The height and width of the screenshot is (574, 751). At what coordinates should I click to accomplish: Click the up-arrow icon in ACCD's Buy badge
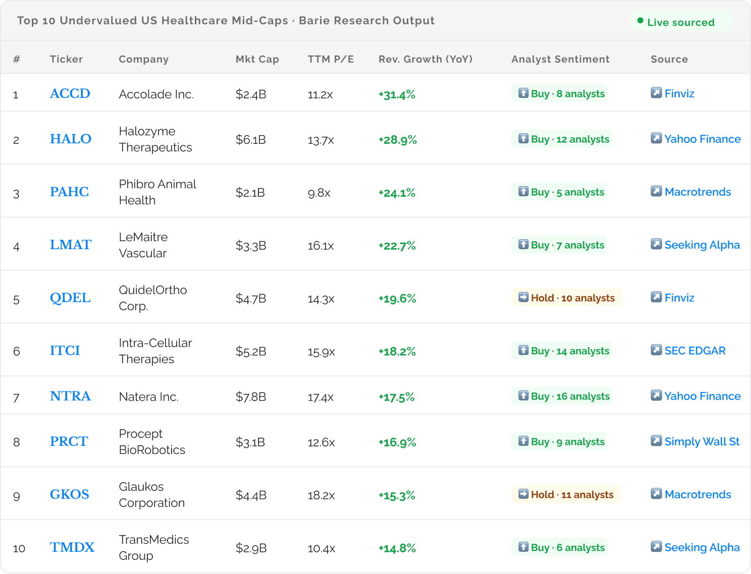coord(523,93)
